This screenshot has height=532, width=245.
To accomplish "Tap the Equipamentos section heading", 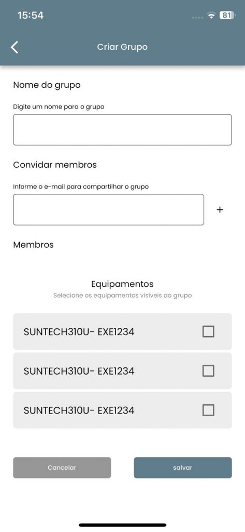I will (x=122, y=284).
